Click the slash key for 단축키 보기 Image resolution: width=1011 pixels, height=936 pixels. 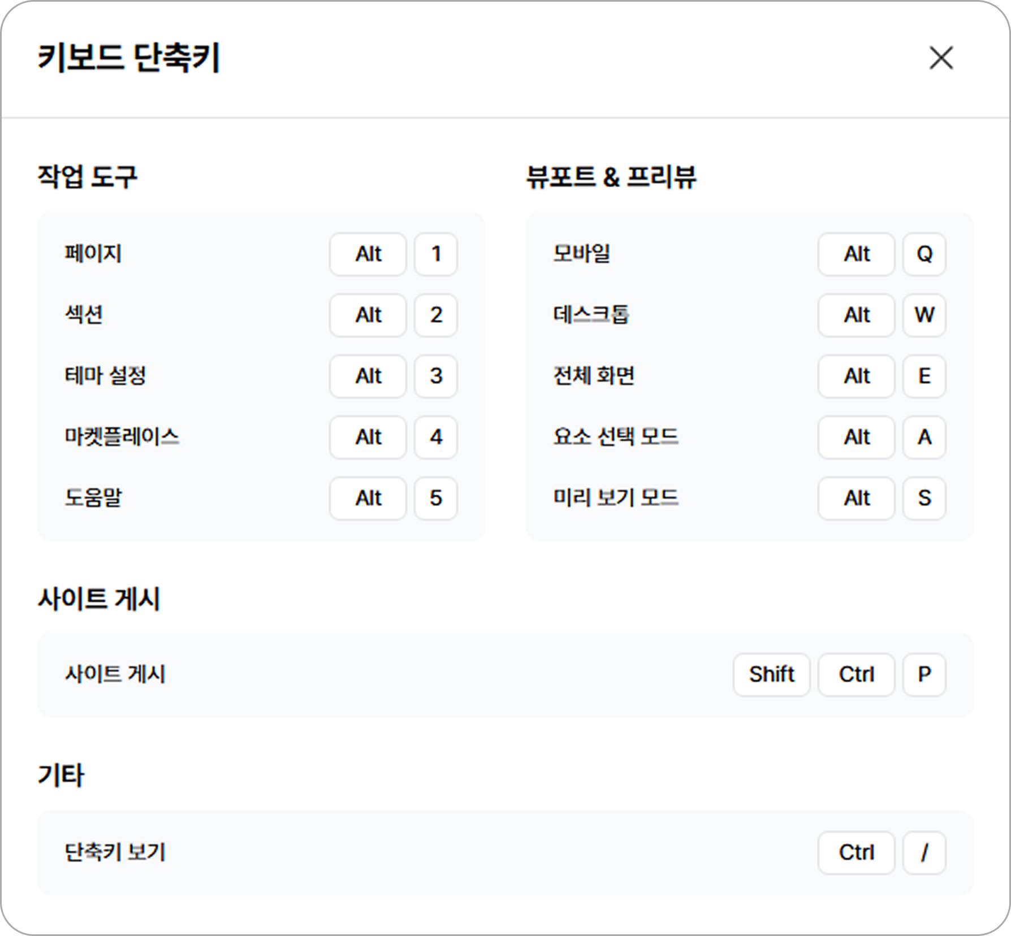pyautogui.click(x=924, y=853)
